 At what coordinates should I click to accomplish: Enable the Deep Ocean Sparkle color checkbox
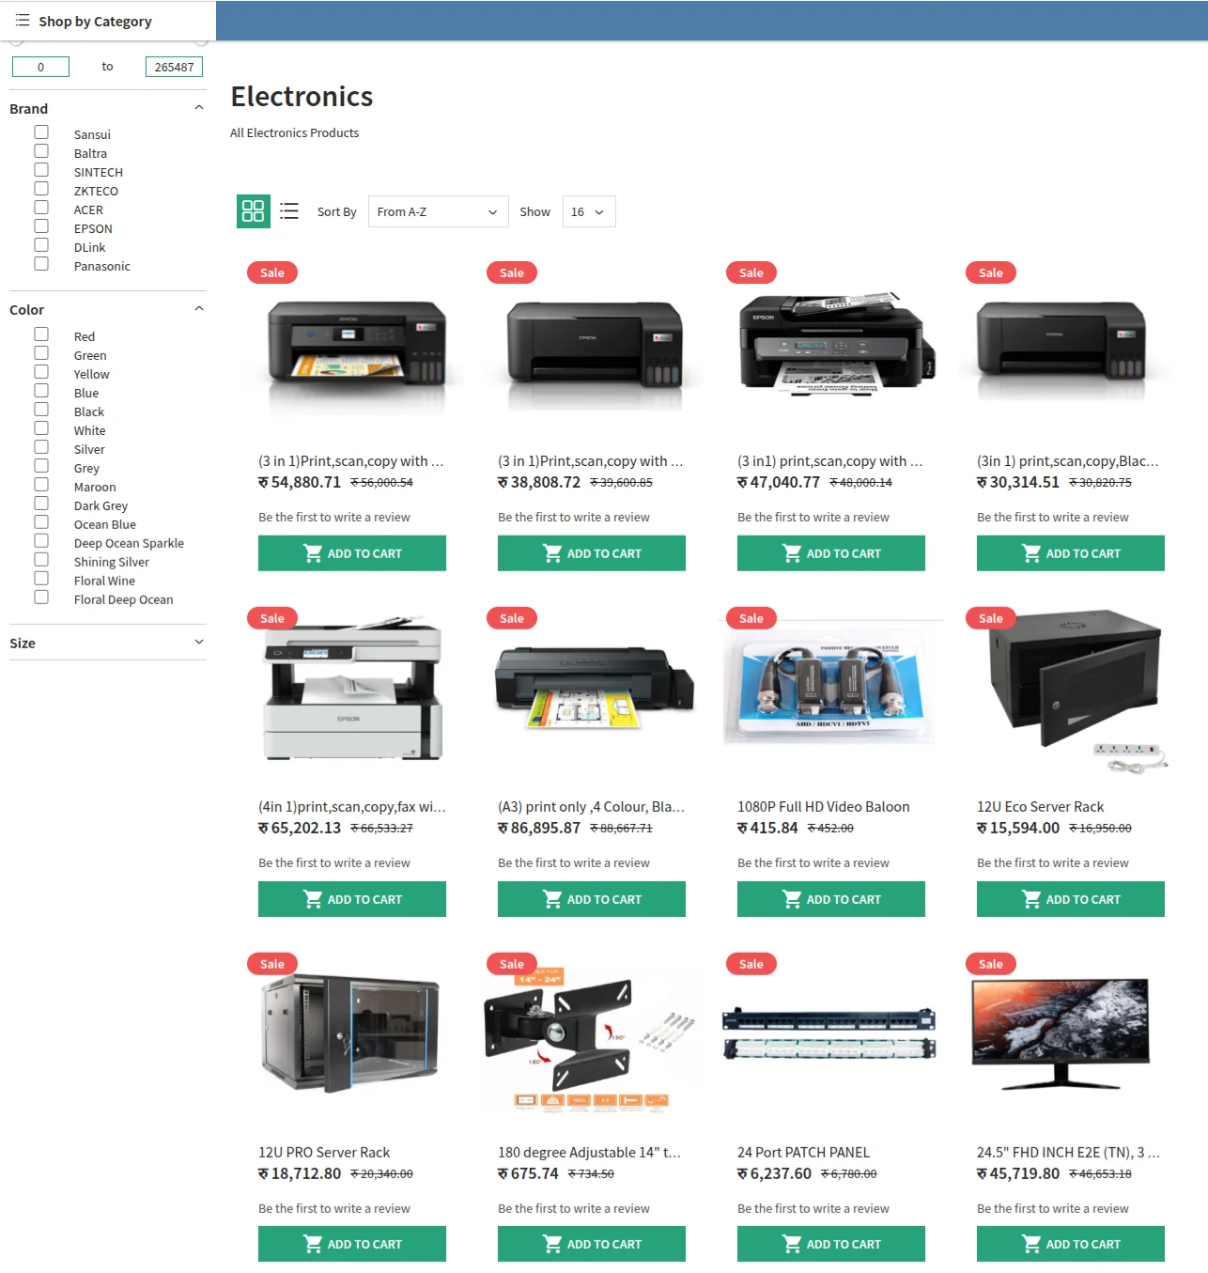(41, 540)
